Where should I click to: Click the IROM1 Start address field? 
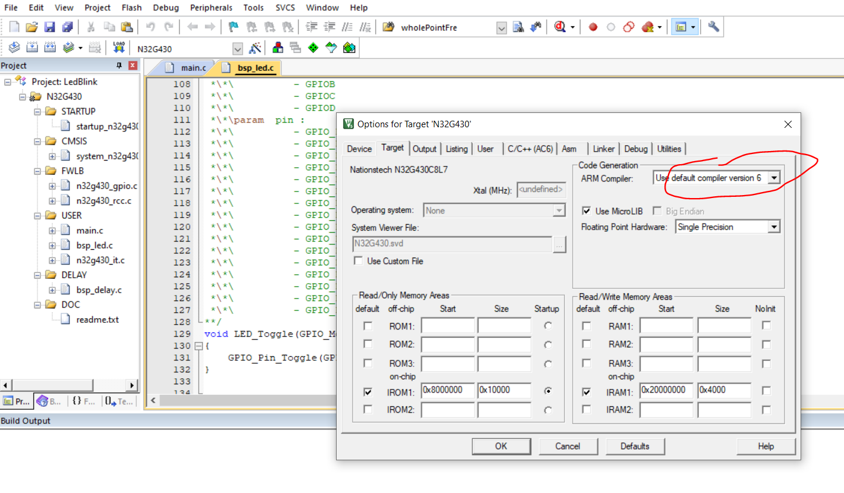tap(448, 391)
